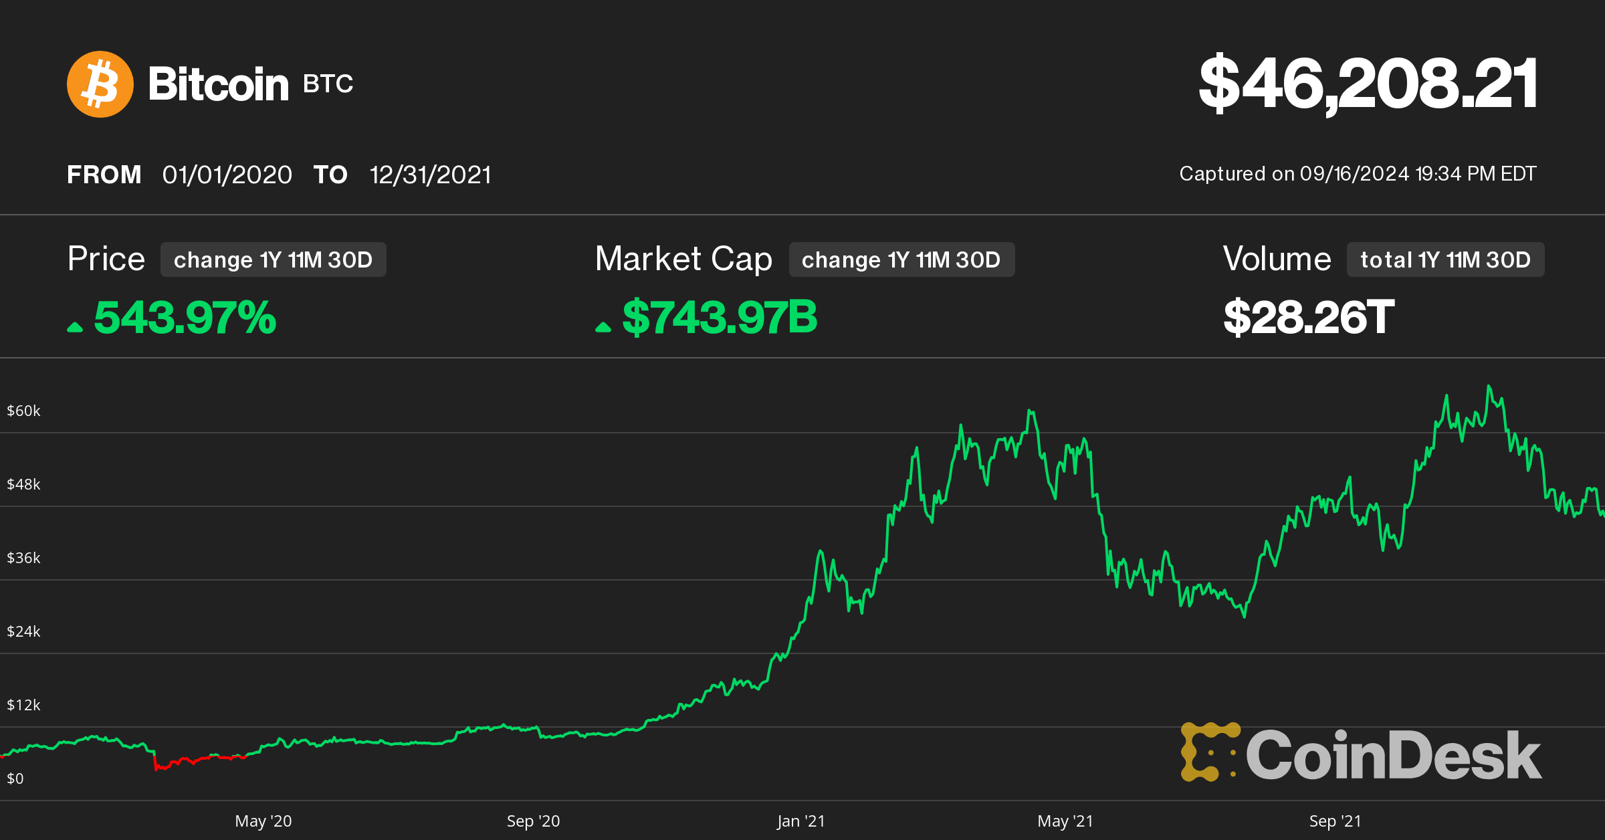This screenshot has width=1605, height=840.
Task: Click the Volume total 1Y 11M 30D badge
Action: click(1446, 259)
